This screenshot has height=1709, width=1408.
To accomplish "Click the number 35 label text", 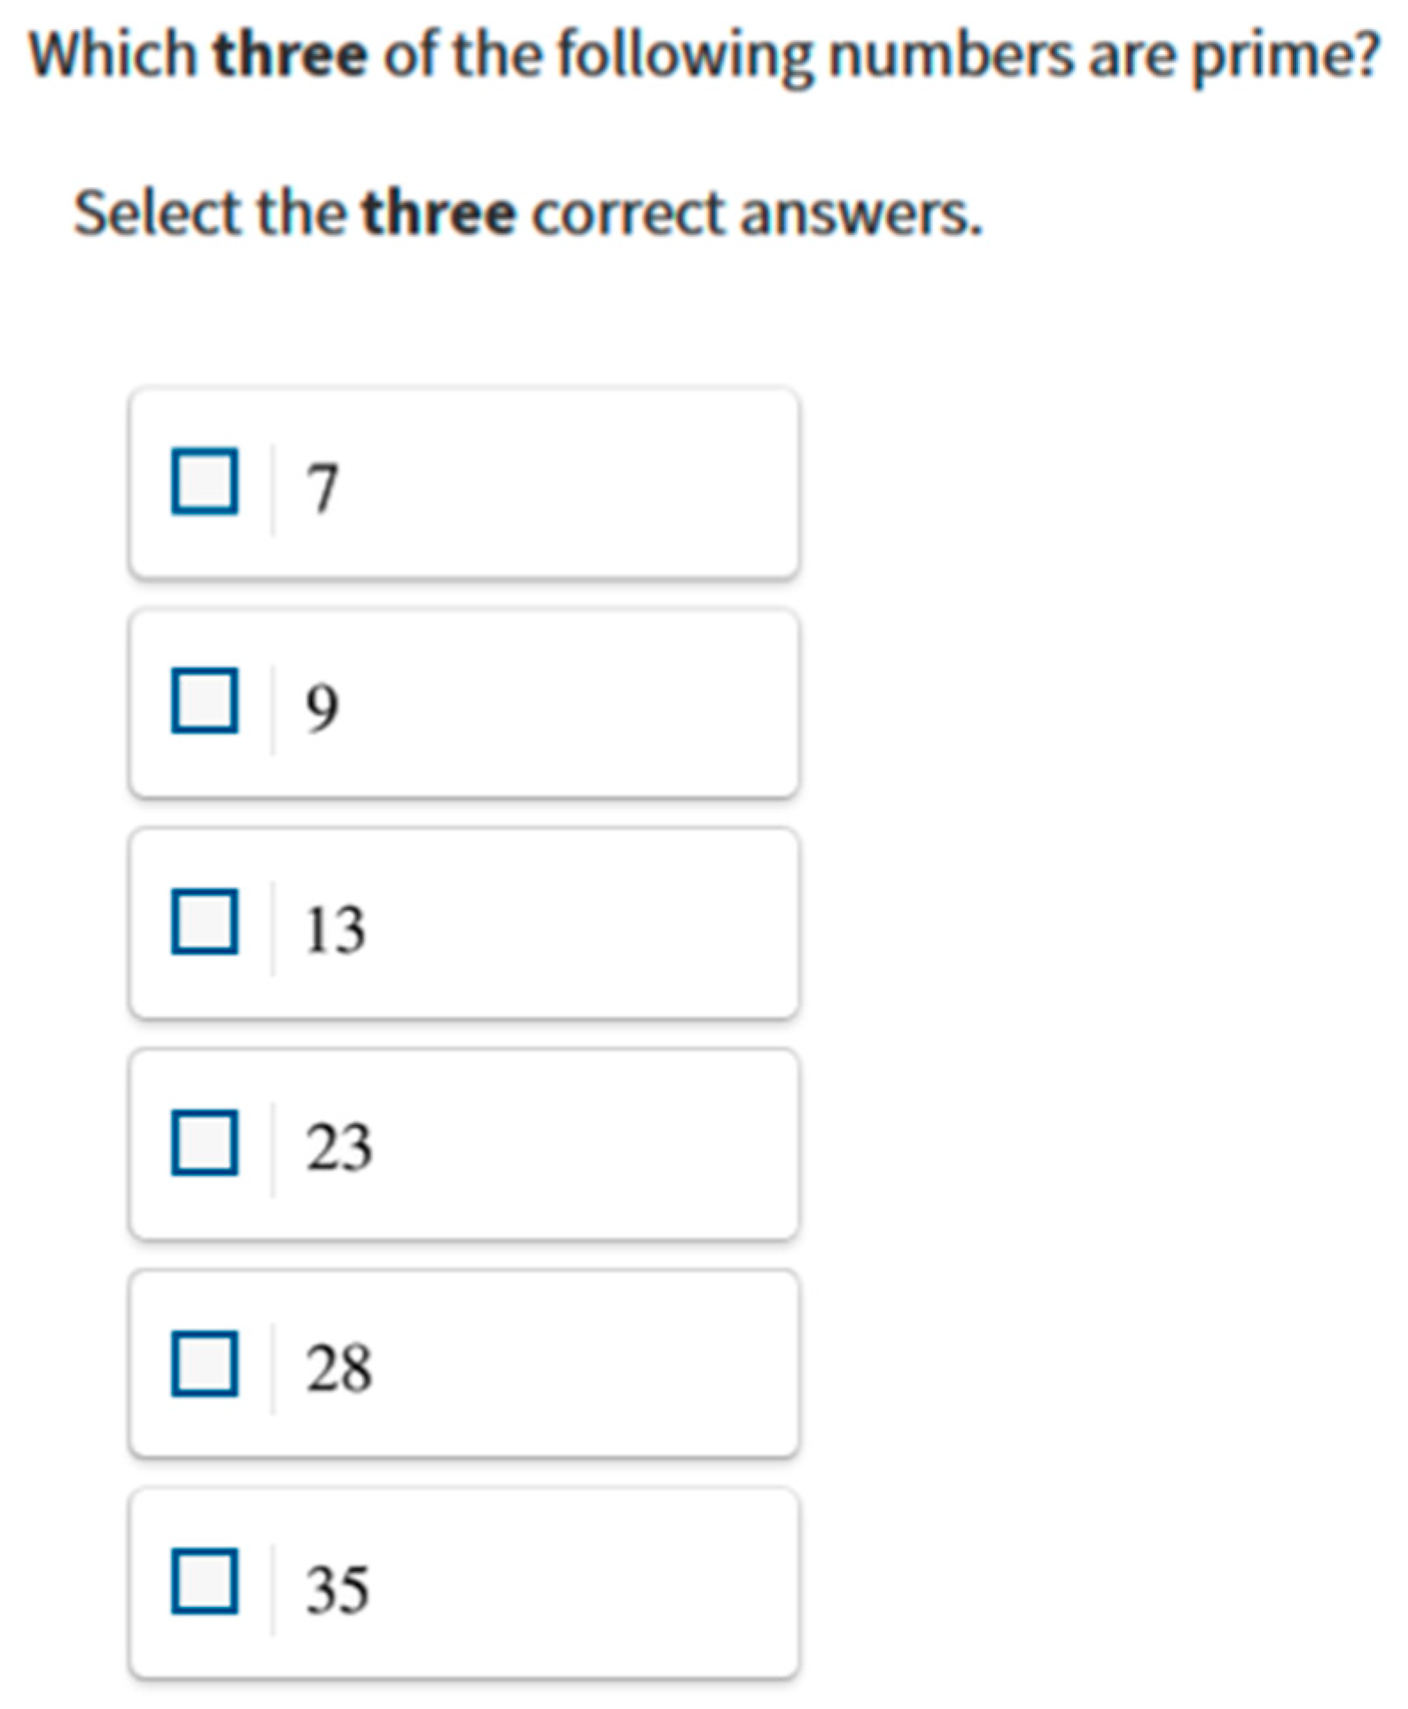I will point(338,1589).
